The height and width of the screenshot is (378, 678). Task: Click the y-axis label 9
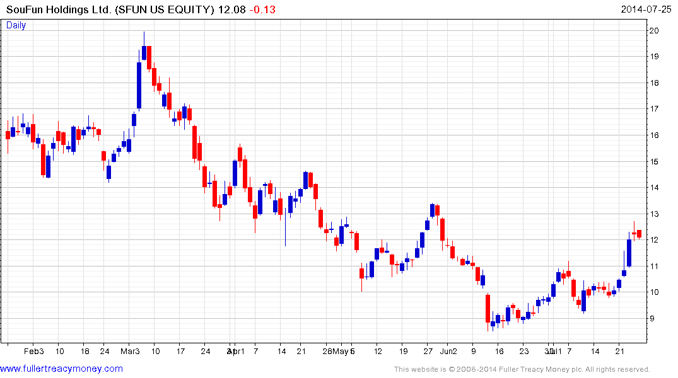point(652,318)
